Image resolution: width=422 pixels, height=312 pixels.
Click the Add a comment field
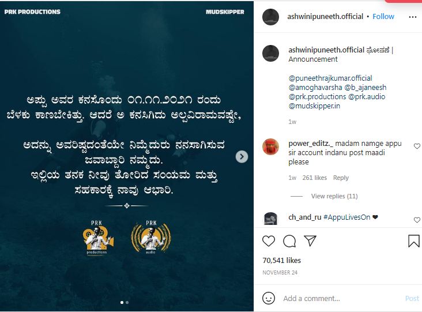click(342, 298)
